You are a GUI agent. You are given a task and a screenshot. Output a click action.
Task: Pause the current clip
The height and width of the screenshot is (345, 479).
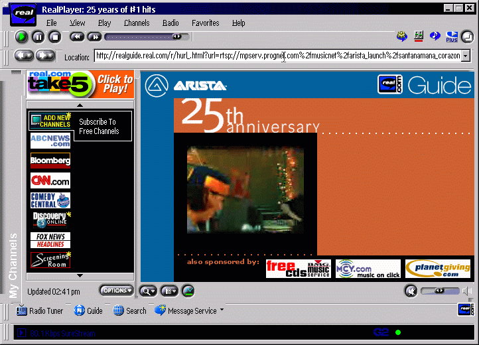point(38,37)
